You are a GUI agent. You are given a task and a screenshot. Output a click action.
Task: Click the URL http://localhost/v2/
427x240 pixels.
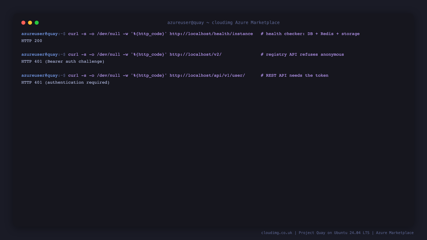[195, 54]
